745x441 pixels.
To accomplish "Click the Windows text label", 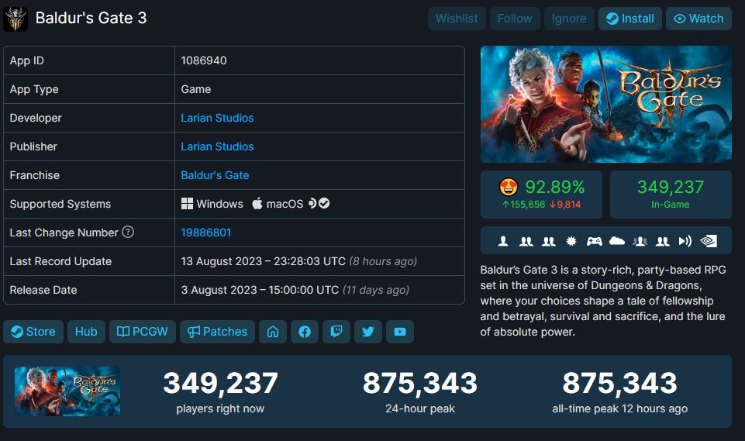I will click(219, 204).
